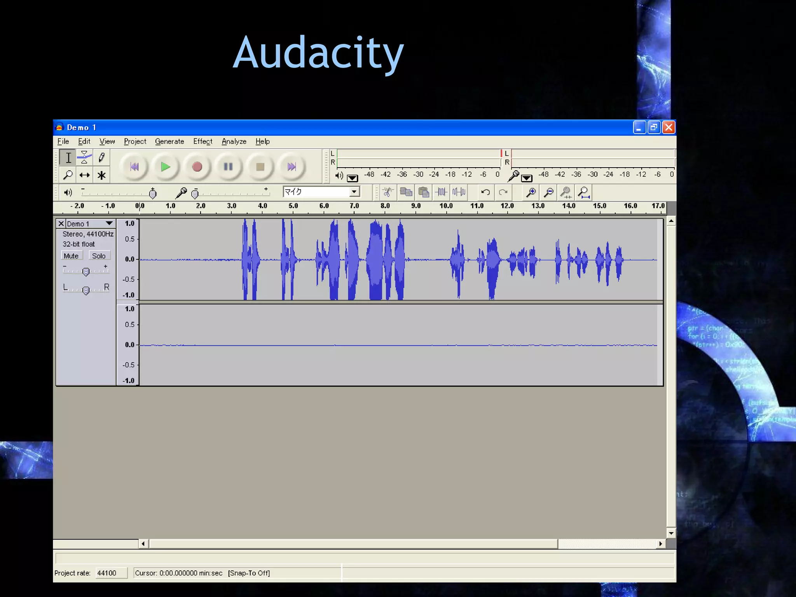This screenshot has height=597, width=796.
Task: Open the Edit menu
Action: coord(84,141)
